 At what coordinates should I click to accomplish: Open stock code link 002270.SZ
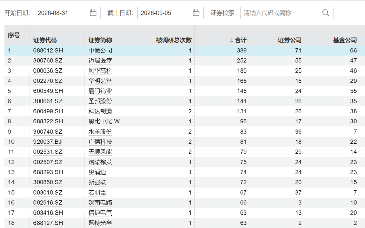[x=48, y=81]
